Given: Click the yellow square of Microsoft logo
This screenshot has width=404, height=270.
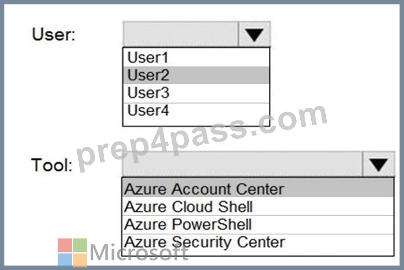Looking at the screenshot, I should pos(80,260).
